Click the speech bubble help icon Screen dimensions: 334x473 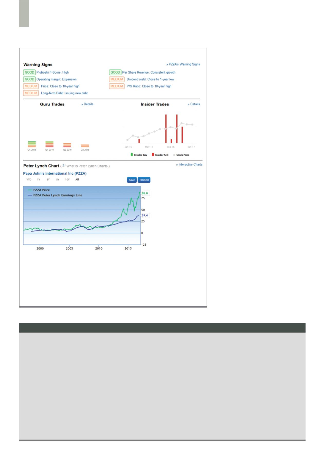tap(64, 166)
